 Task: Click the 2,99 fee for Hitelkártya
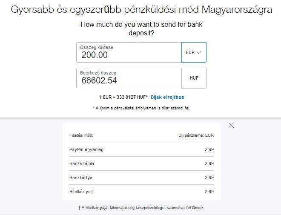point(209,192)
